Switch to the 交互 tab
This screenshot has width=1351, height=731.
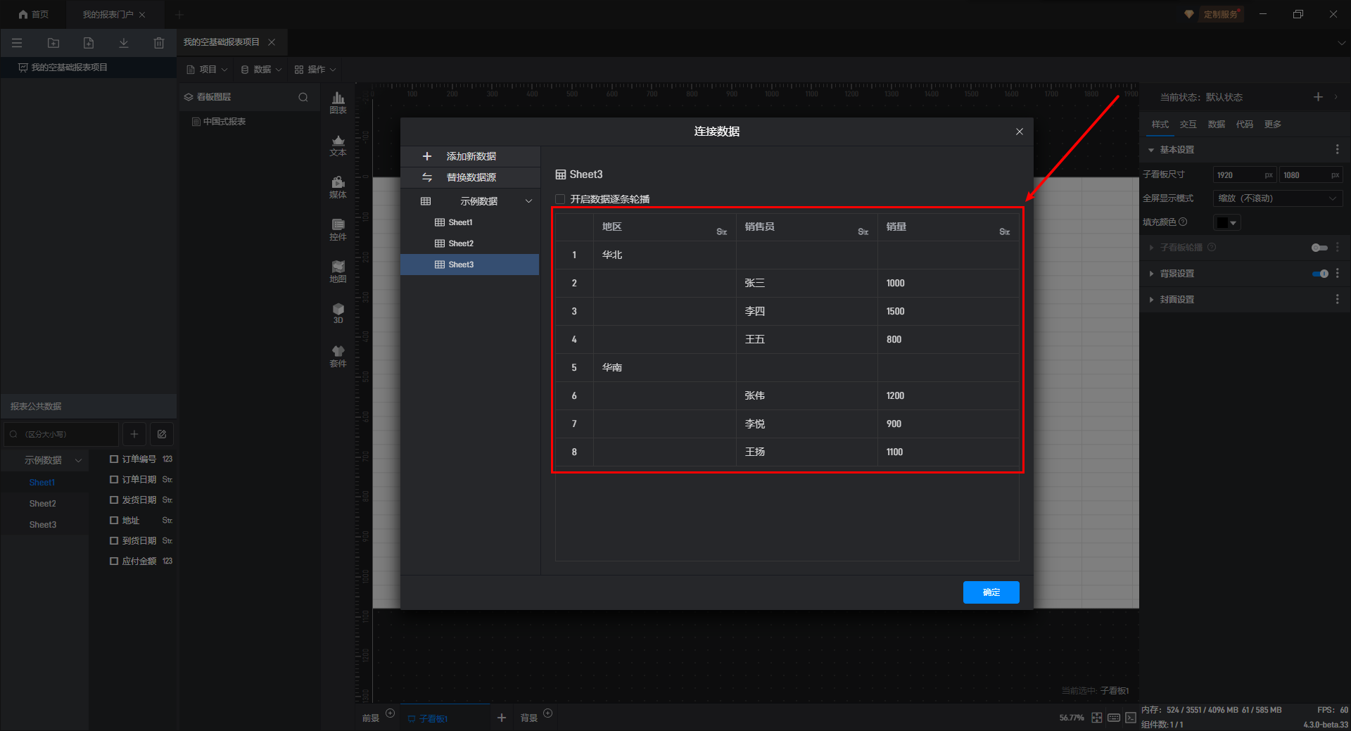1188,125
